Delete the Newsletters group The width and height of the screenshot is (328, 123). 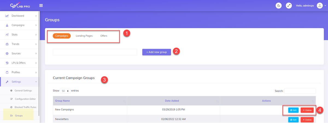[307, 120]
